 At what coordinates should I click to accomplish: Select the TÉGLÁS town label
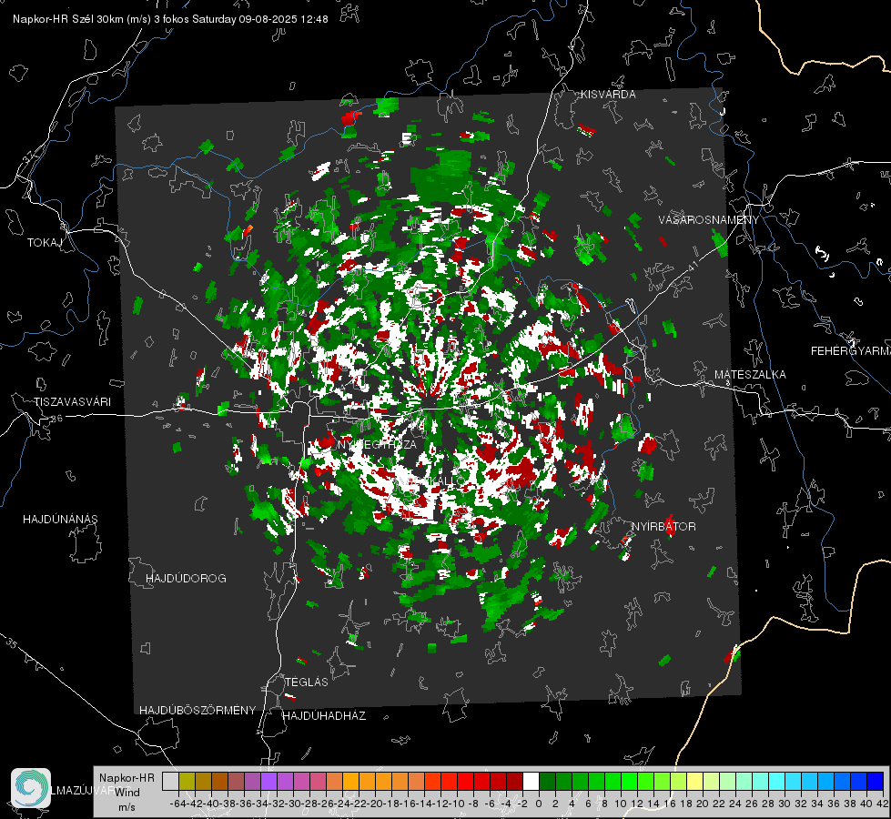click(307, 682)
